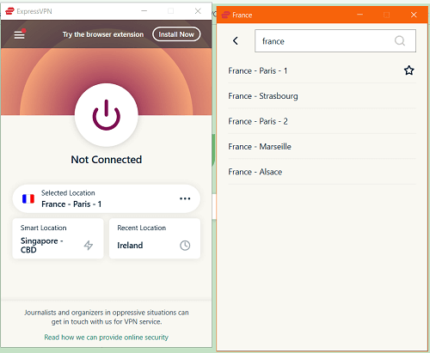Open the online security link

click(106, 338)
